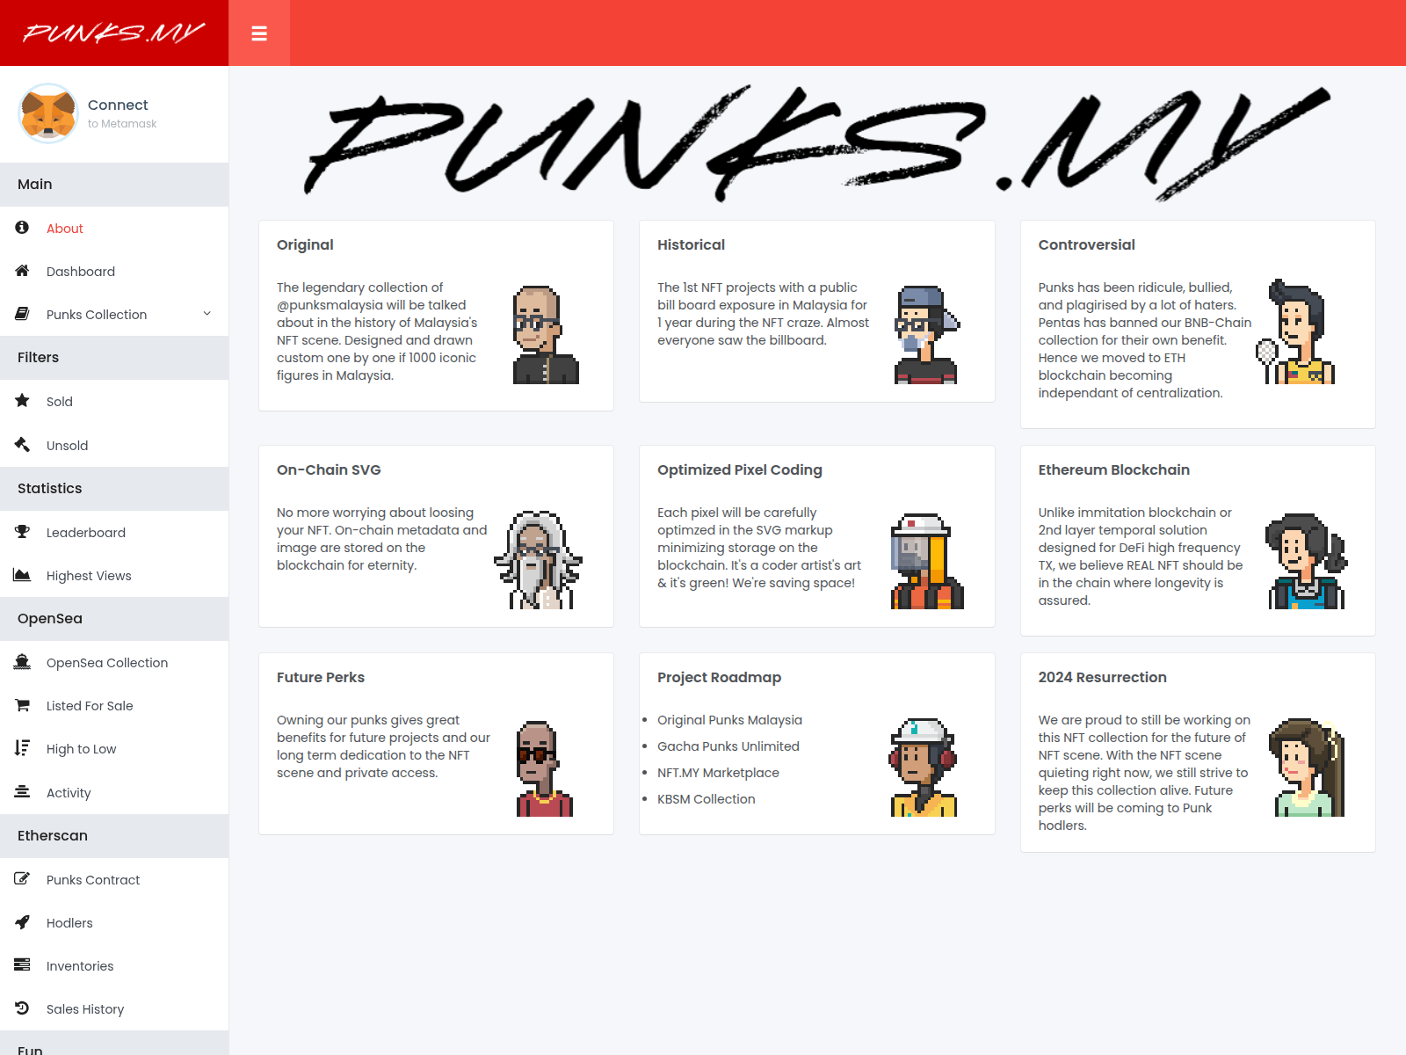1406x1055 pixels.
Task: Click the Unsold gavel icon
Action: pyautogui.click(x=22, y=445)
